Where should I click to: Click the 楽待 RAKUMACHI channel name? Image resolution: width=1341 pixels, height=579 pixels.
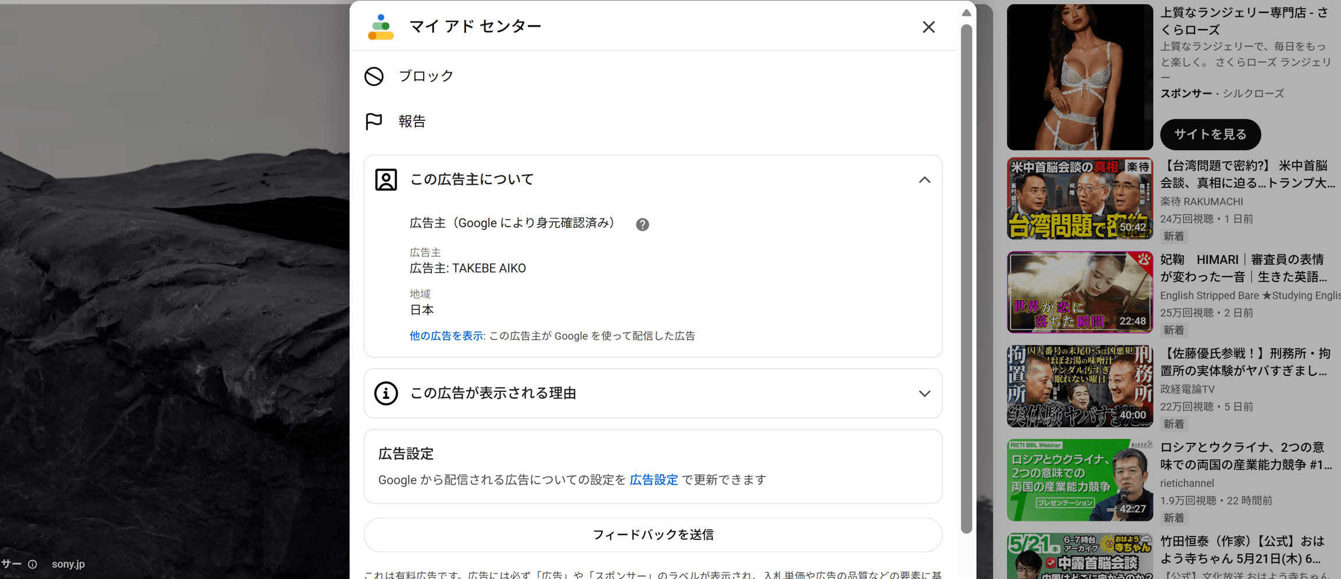pos(1201,202)
